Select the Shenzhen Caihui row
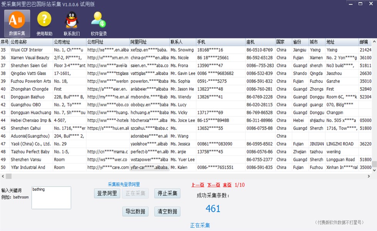 click(186, 128)
